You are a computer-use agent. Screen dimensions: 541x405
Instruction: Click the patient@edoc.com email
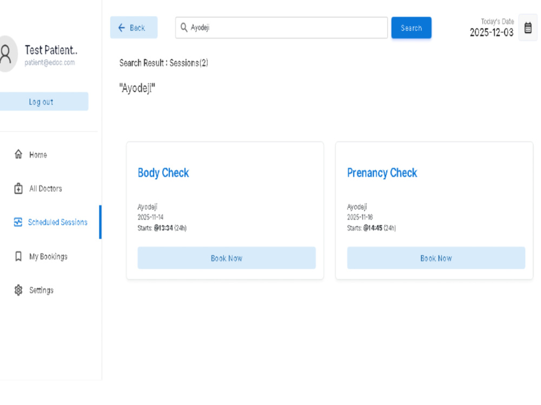(50, 62)
